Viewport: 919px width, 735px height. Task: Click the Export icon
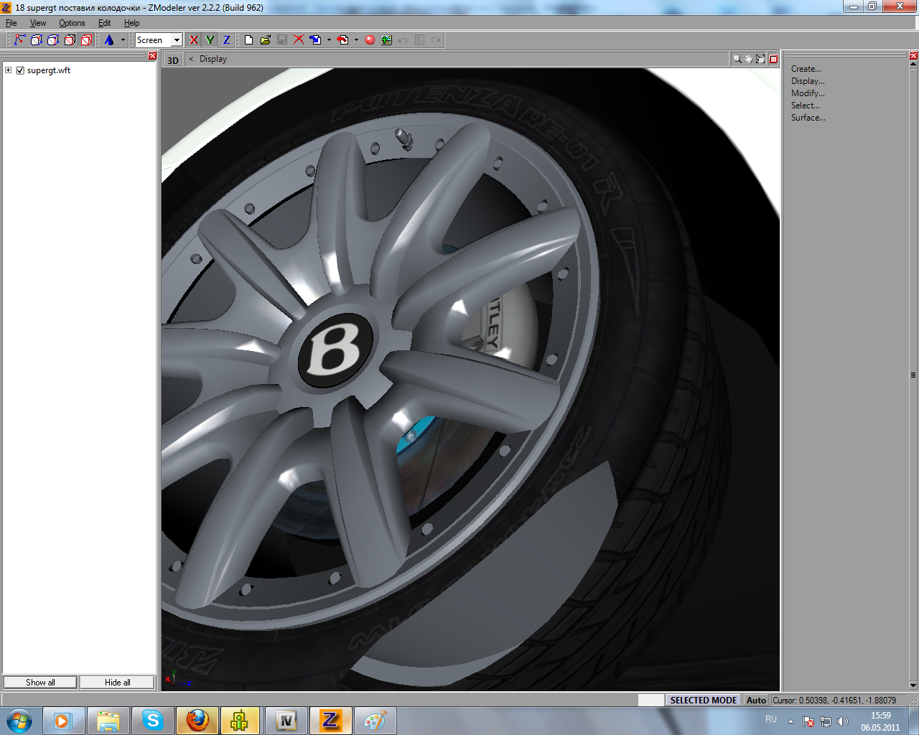click(x=343, y=40)
